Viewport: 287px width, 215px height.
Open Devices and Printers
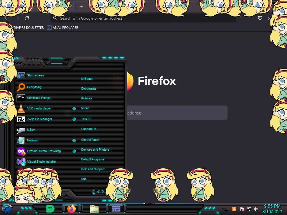(x=95, y=149)
